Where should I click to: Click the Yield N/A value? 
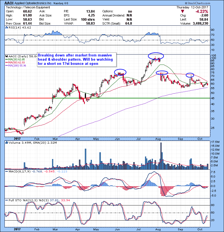point(129,19)
